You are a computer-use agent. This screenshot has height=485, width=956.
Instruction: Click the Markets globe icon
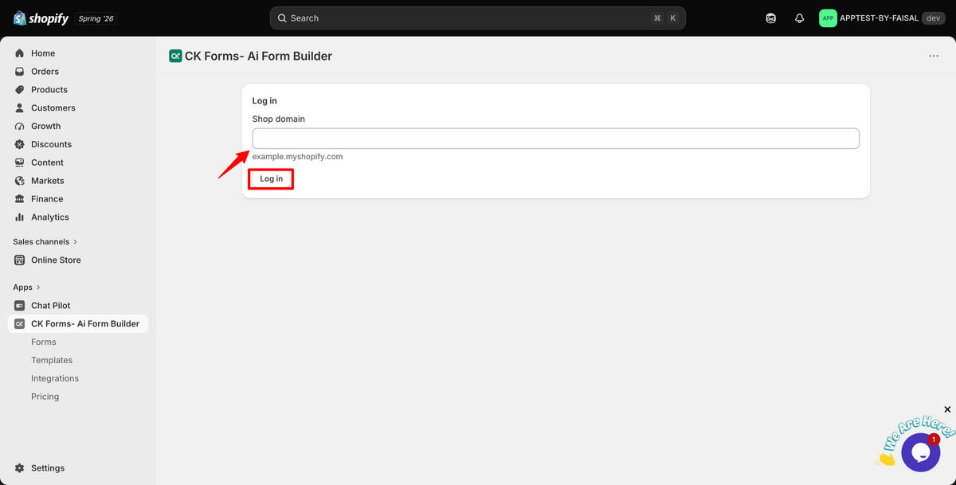tap(20, 181)
